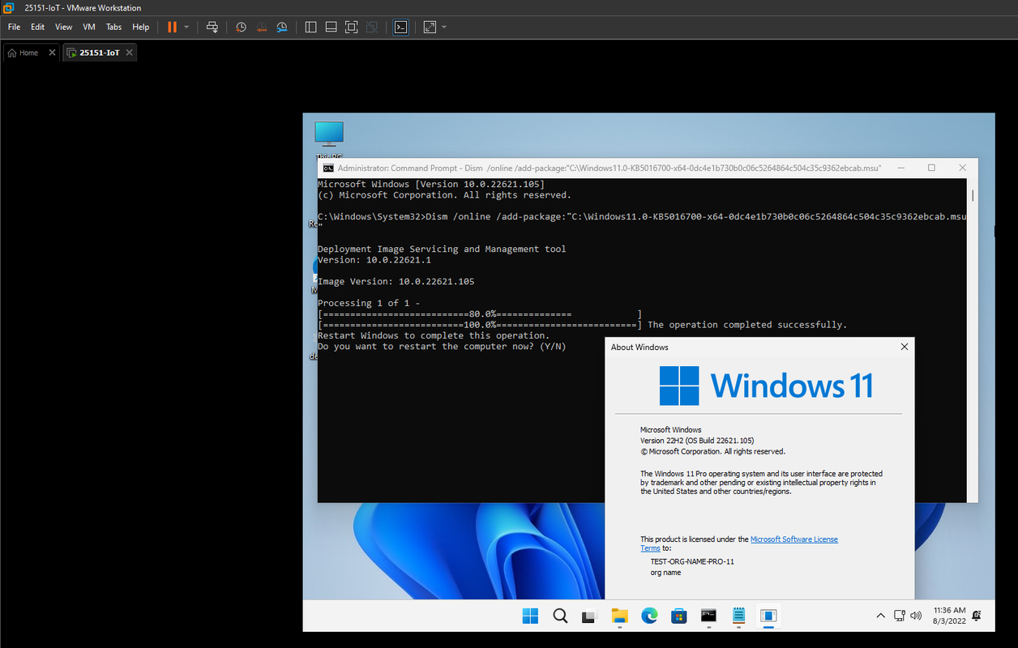Toggle the VMware library sidebar panel
The image size is (1018, 648).
pyautogui.click(x=310, y=27)
